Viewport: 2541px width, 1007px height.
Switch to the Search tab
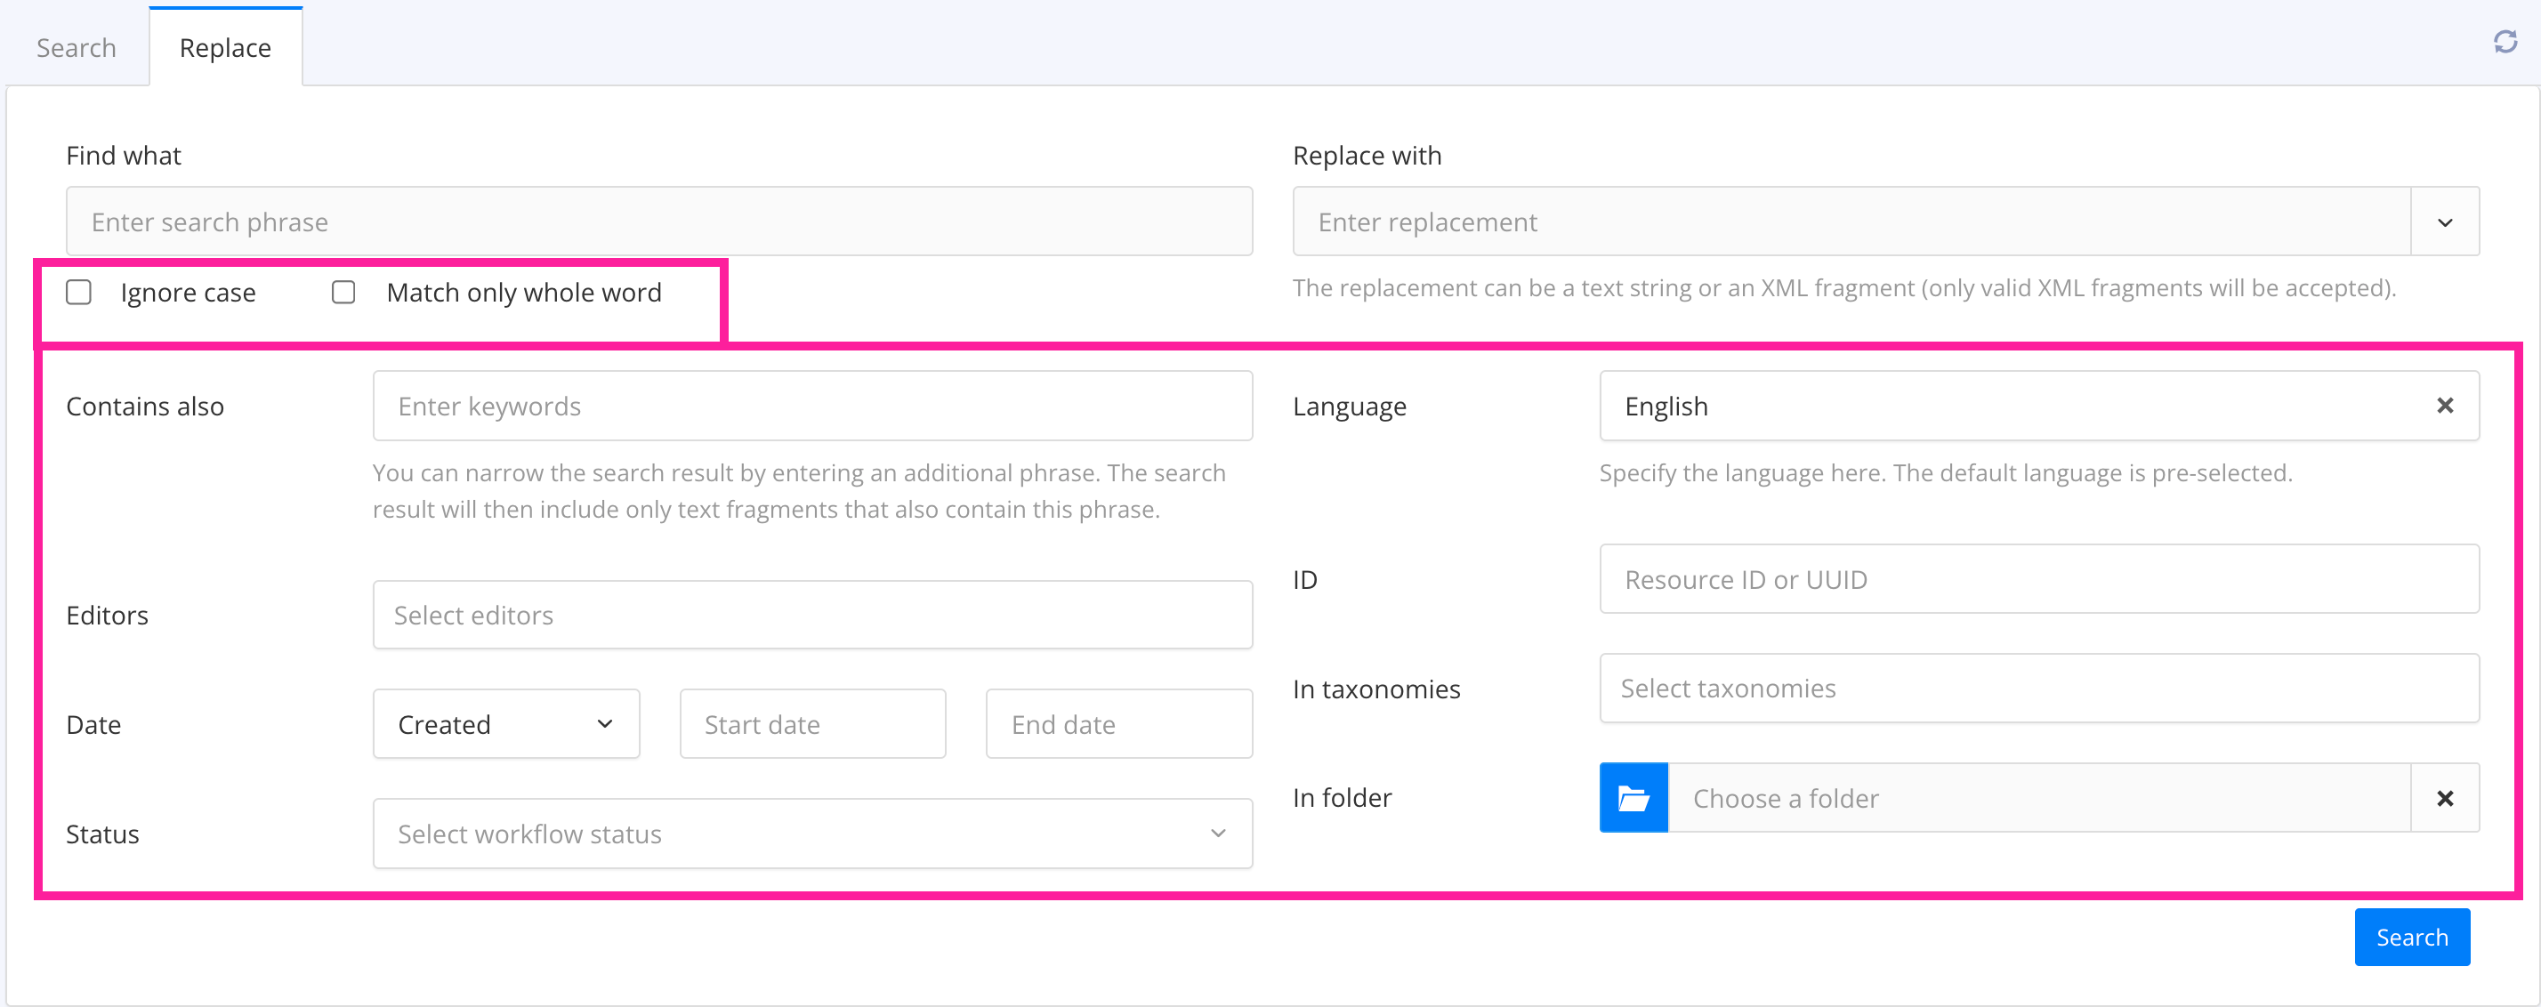pyautogui.click(x=76, y=47)
